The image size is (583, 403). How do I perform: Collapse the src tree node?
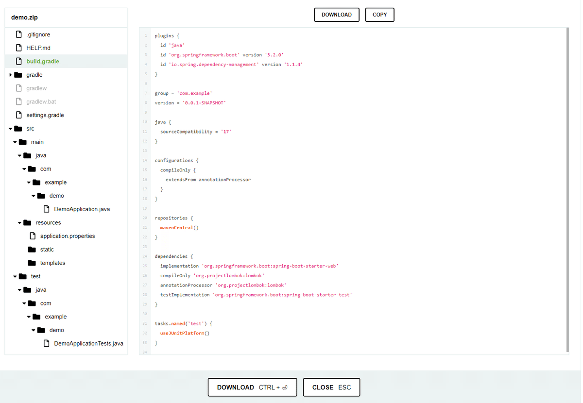[10, 128]
